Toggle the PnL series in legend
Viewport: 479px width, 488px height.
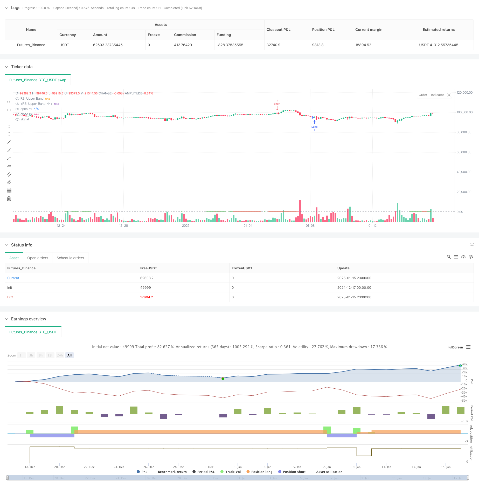point(142,472)
